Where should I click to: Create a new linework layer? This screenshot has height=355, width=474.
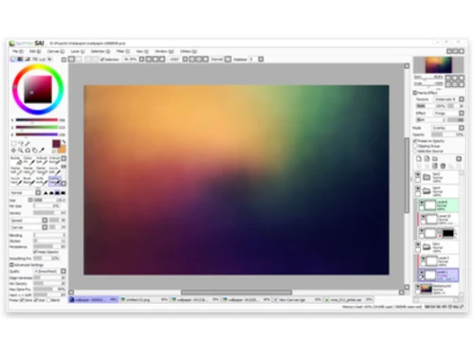(427, 159)
